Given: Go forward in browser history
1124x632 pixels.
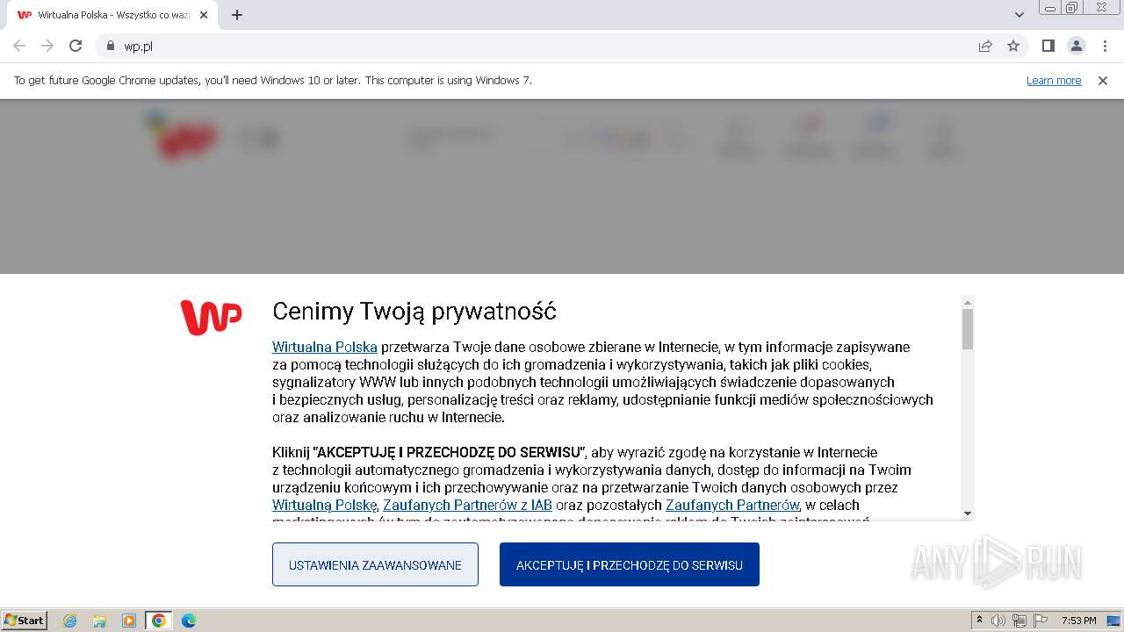Looking at the screenshot, I should [47, 46].
